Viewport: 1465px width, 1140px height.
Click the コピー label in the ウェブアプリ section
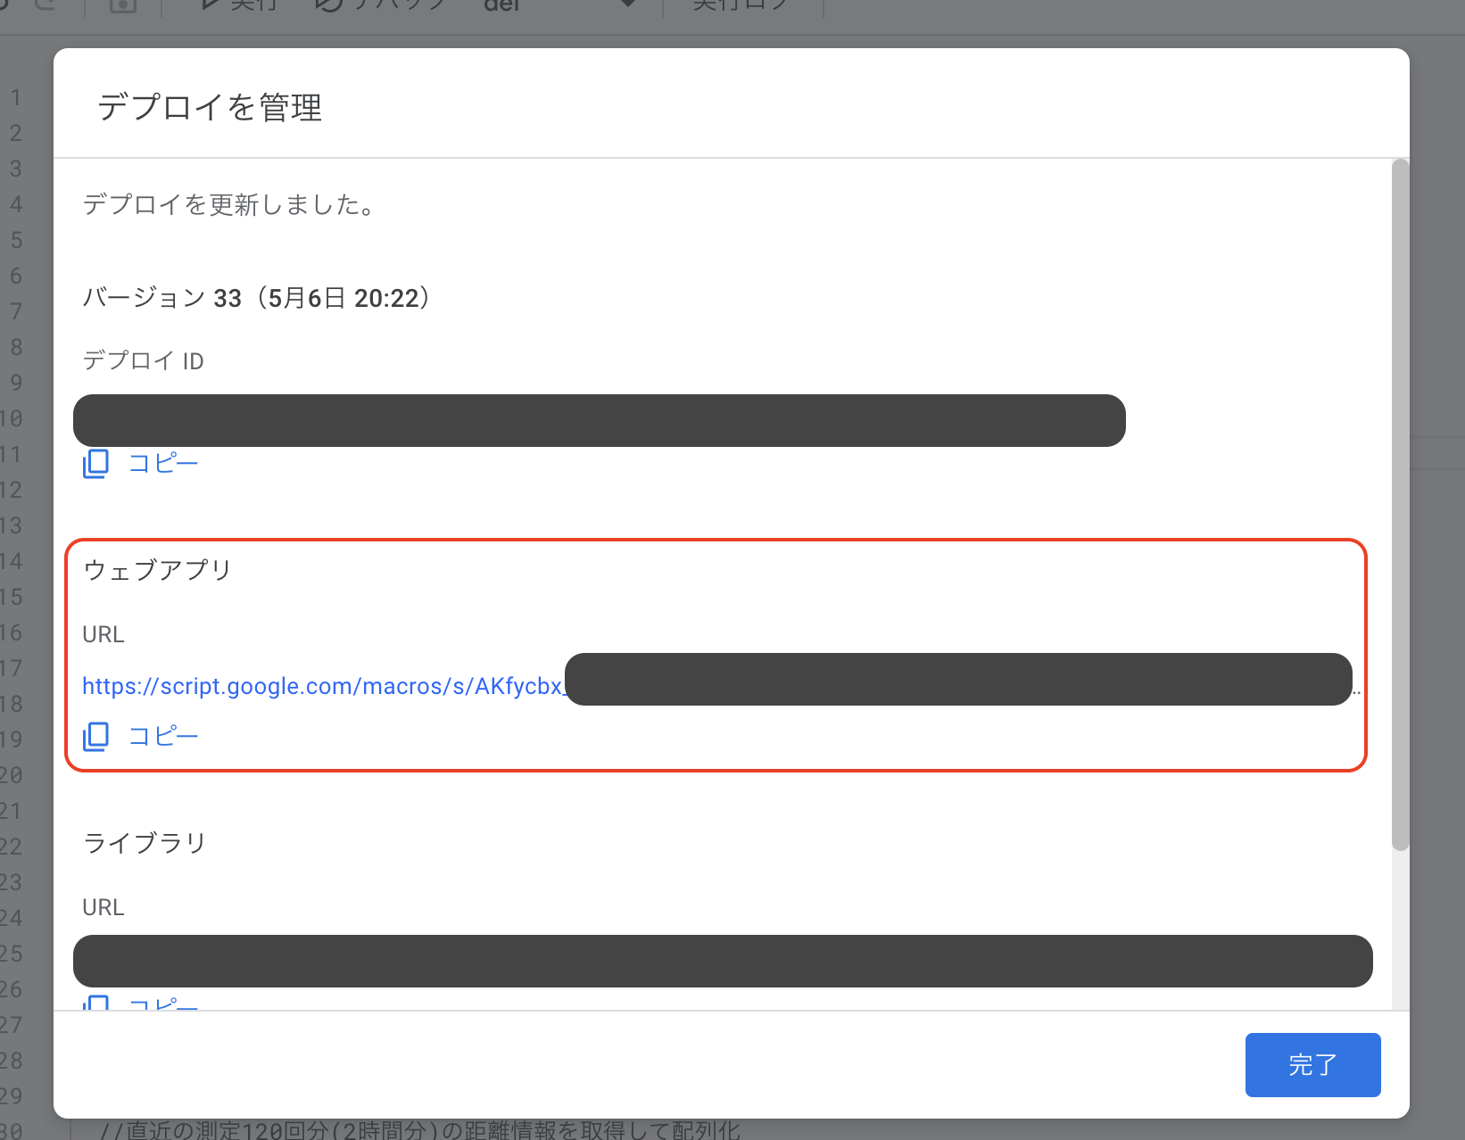click(163, 737)
